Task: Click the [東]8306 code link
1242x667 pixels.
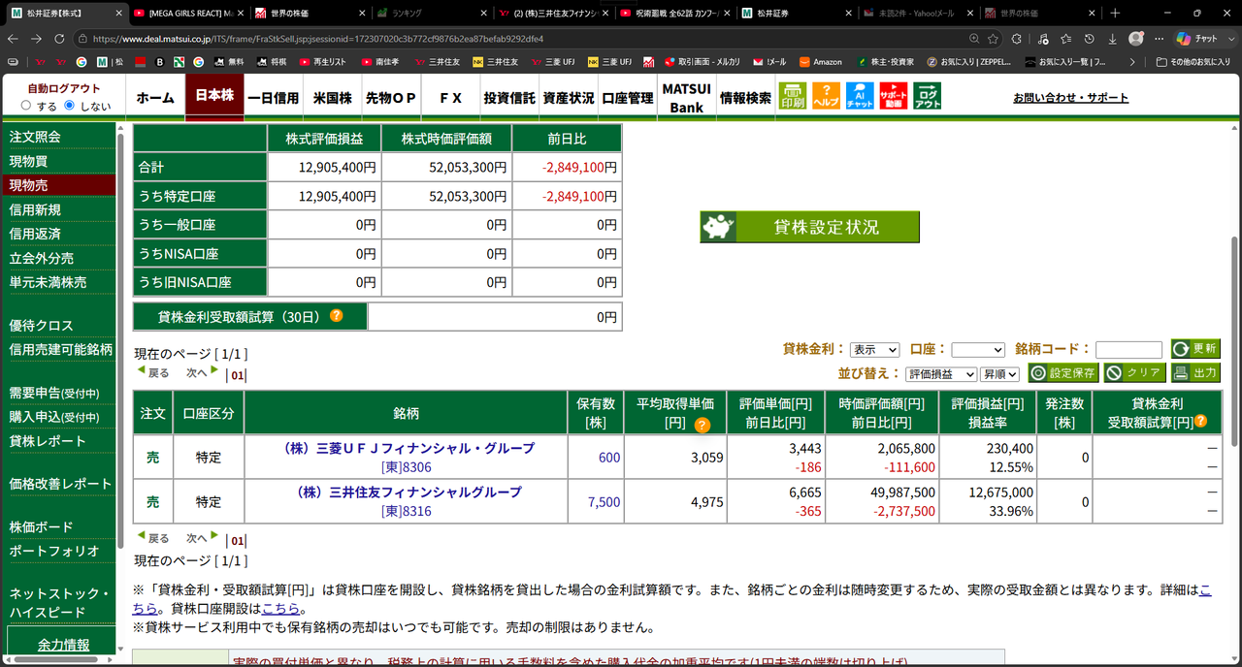Action: tap(407, 467)
